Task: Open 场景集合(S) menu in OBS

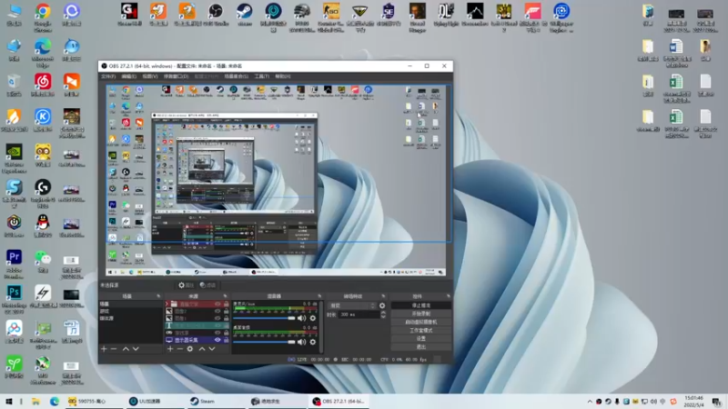Action: pyautogui.click(x=236, y=76)
